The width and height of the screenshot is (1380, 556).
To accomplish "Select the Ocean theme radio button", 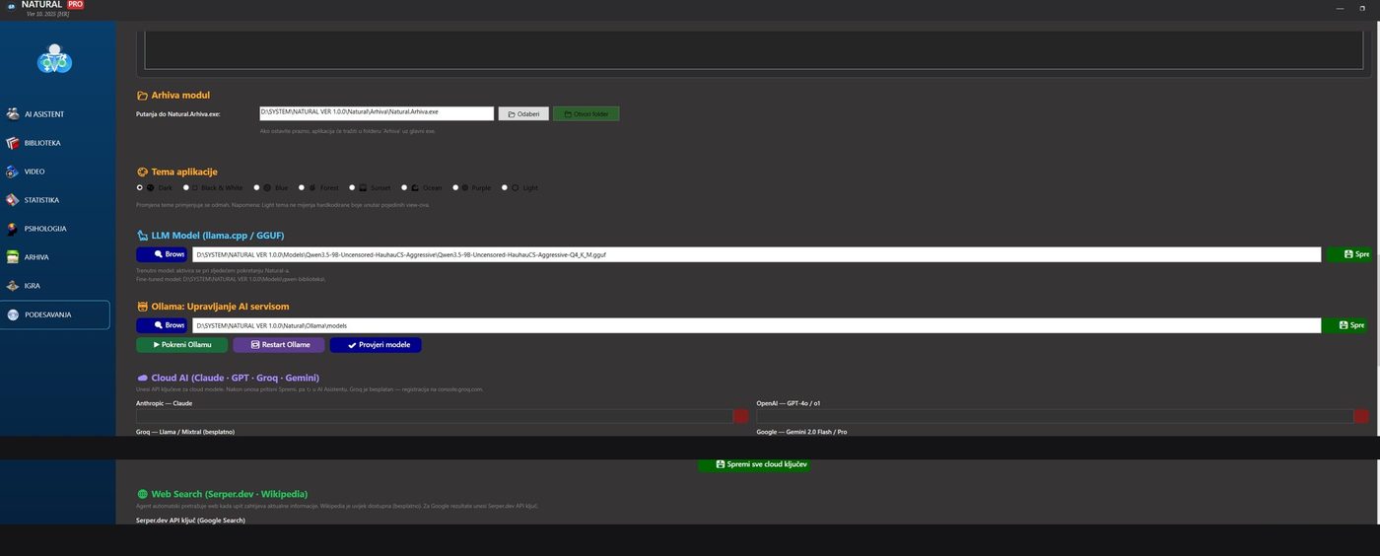I will click(404, 187).
